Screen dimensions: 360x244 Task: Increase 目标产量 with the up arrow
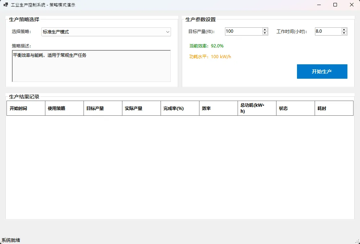(x=265, y=29)
